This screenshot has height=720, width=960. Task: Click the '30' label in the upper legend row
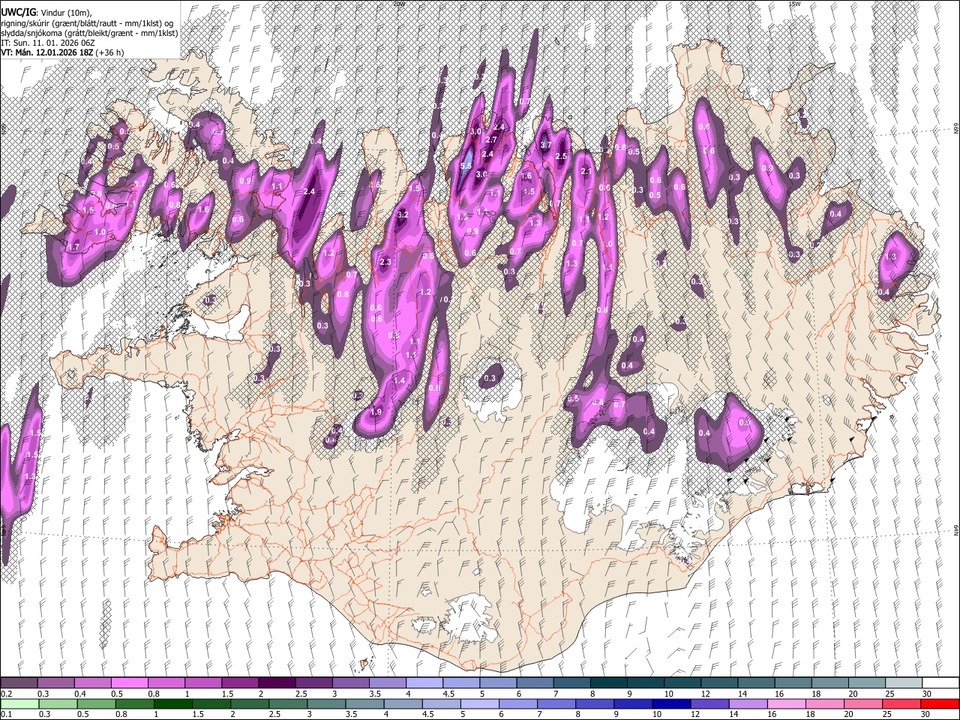[927, 694]
